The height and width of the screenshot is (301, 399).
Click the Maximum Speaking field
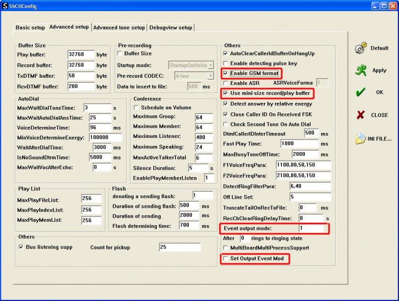(204, 147)
